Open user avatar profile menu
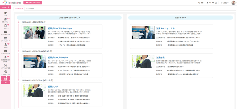 tap(233, 3)
